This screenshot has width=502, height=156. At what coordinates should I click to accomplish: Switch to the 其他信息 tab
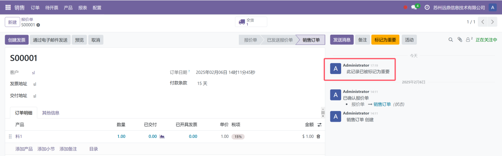point(51,113)
